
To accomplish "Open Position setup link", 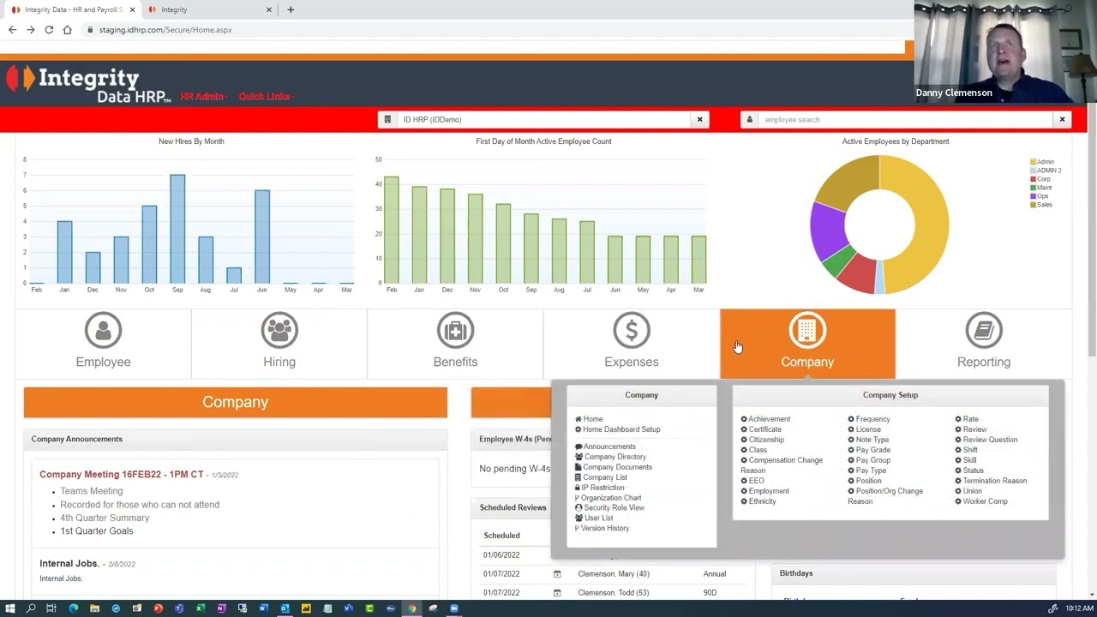I will click(x=865, y=481).
